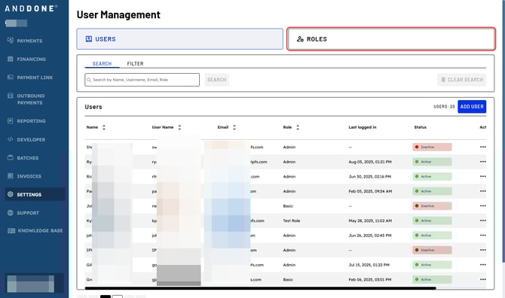
Task: Click Jun 30, 2025, 02:16 PM cell
Action: coord(370,177)
